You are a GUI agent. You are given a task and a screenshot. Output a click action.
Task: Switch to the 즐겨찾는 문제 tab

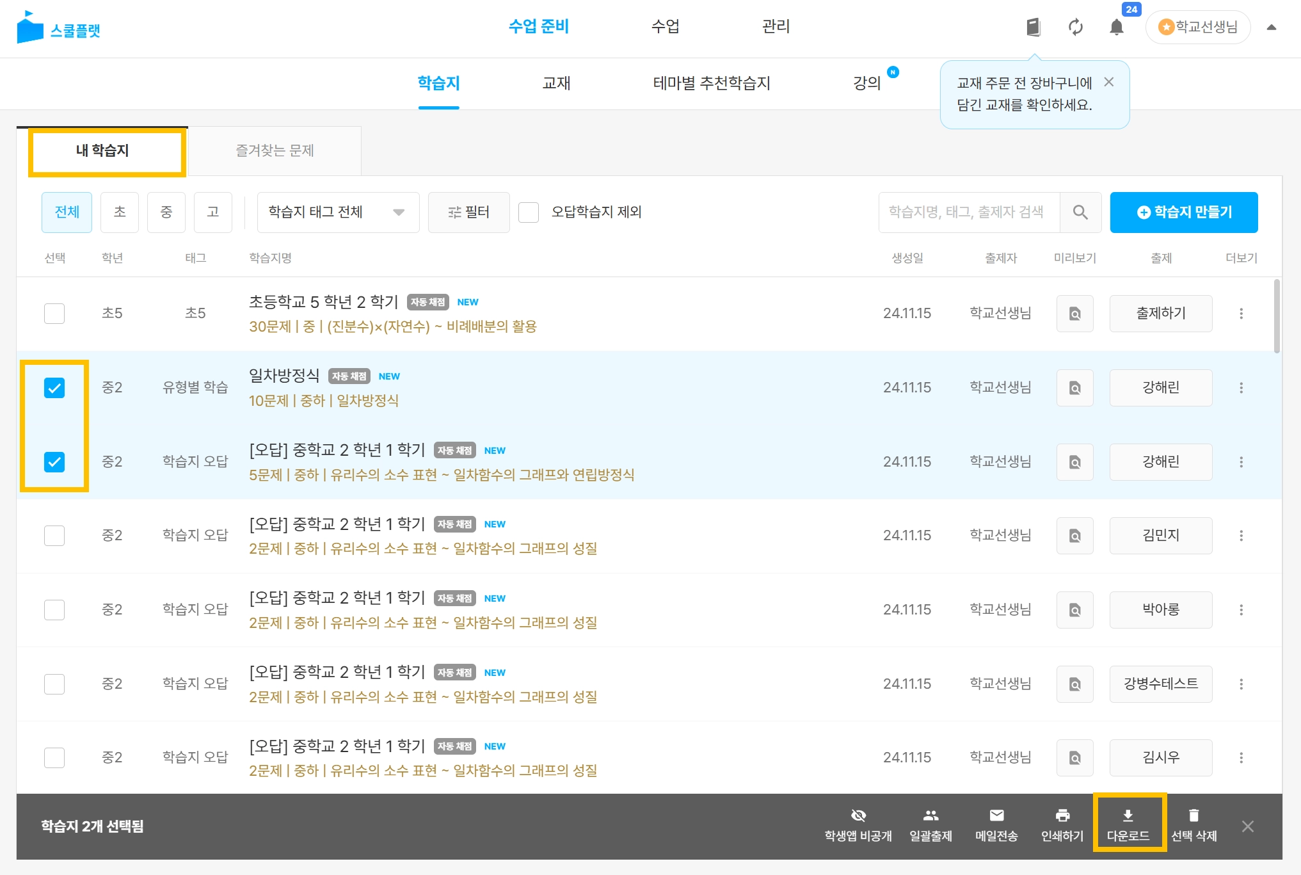pyautogui.click(x=275, y=150)
